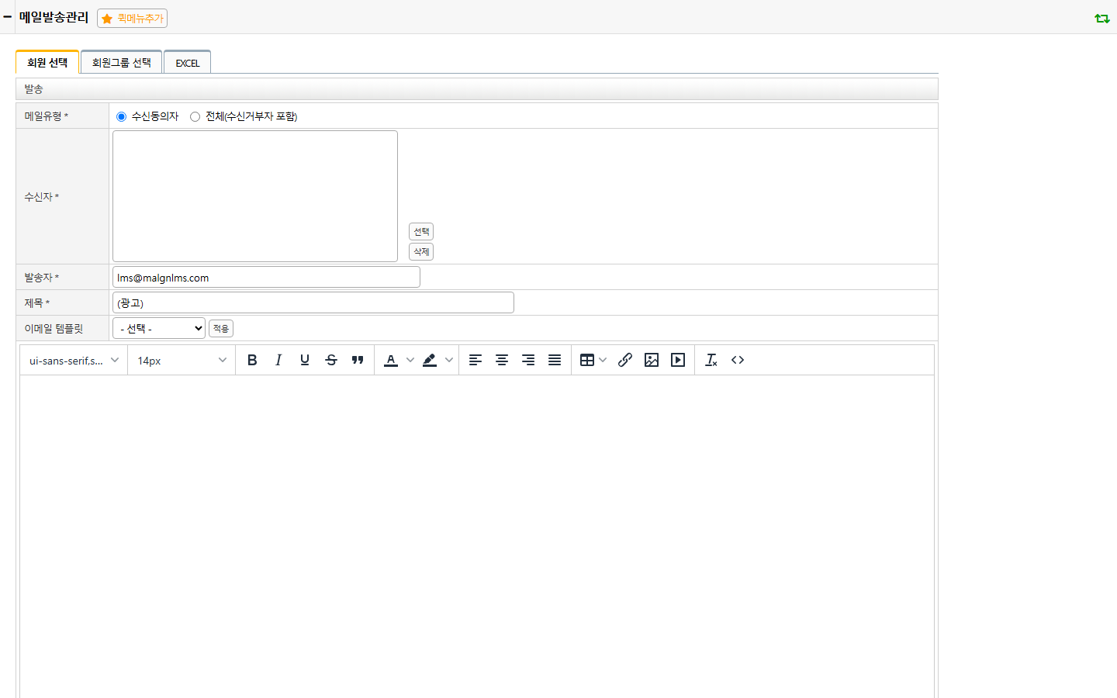Click the 선택 button for recipients
The image size is (1117, 698).
(x=421, y=231)
